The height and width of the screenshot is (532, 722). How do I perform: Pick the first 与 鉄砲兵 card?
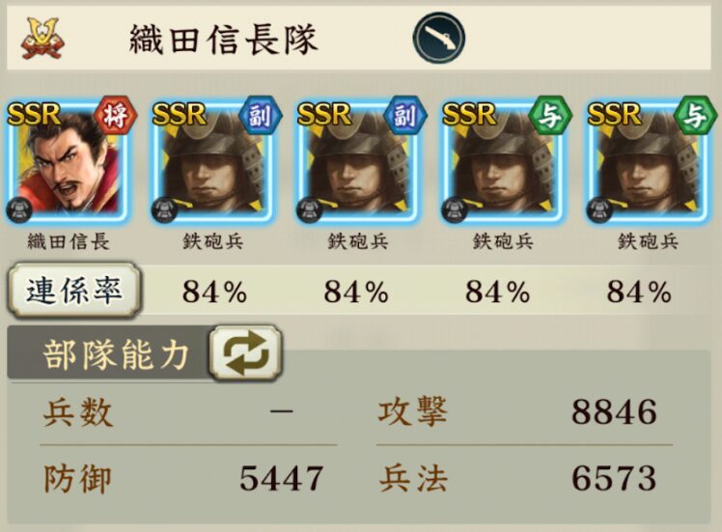(x=503, y=161)
